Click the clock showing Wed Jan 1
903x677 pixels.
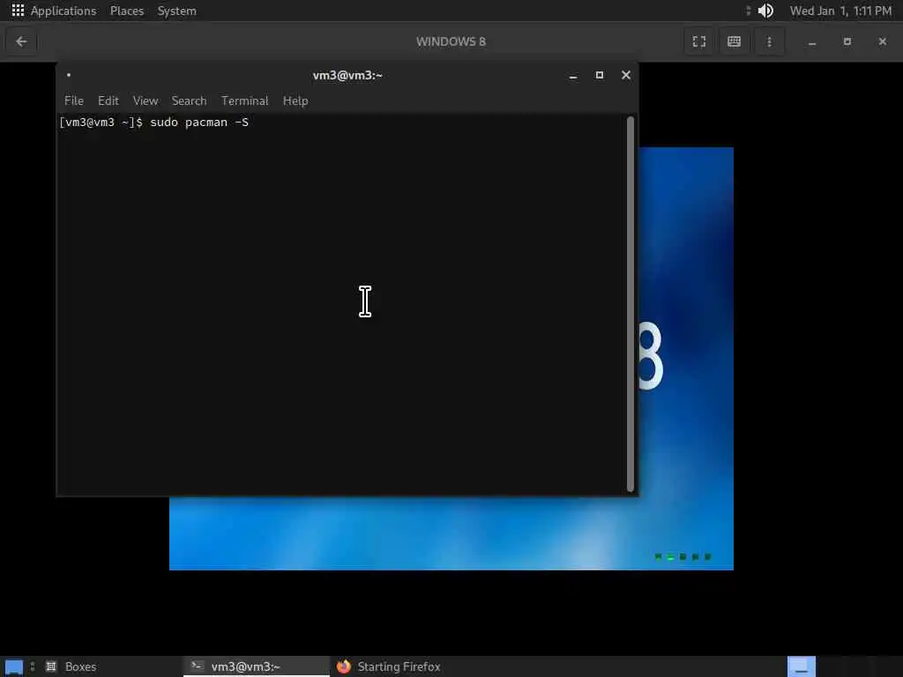(840, 11)
